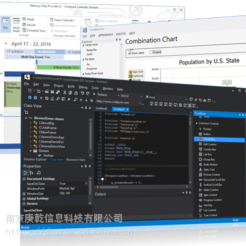Click the Save disk icon in IDE toolbar
246x246 pixels.
(x=52, y=92)
